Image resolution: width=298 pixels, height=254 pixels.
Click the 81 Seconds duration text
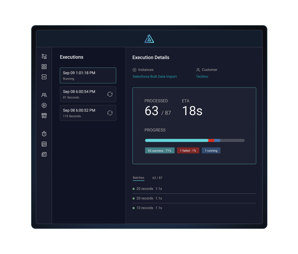pos(71,97)
